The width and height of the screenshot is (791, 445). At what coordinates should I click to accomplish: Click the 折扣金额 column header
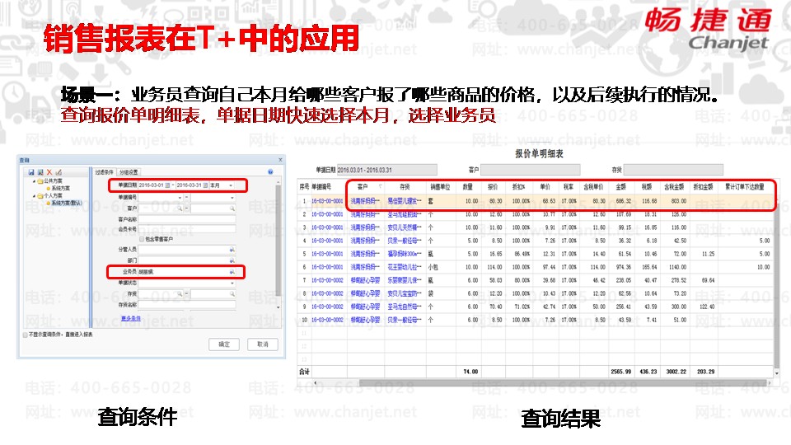point(703,187)
